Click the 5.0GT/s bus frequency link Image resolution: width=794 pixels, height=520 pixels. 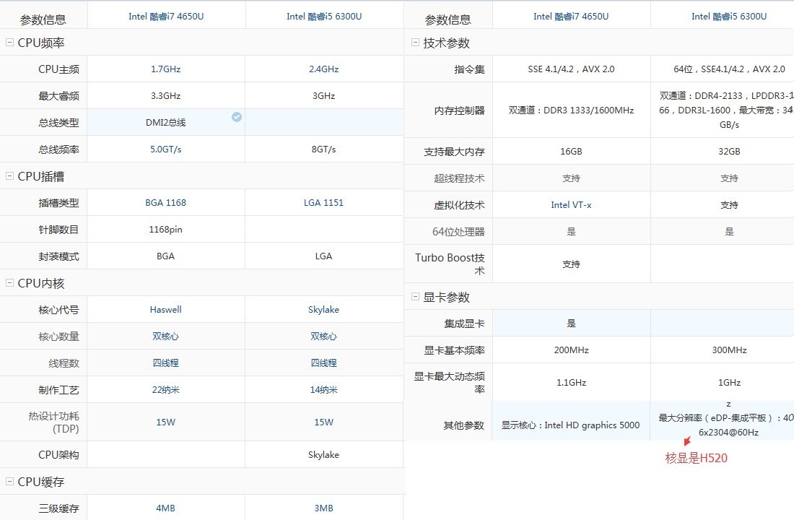click(165, 149)
